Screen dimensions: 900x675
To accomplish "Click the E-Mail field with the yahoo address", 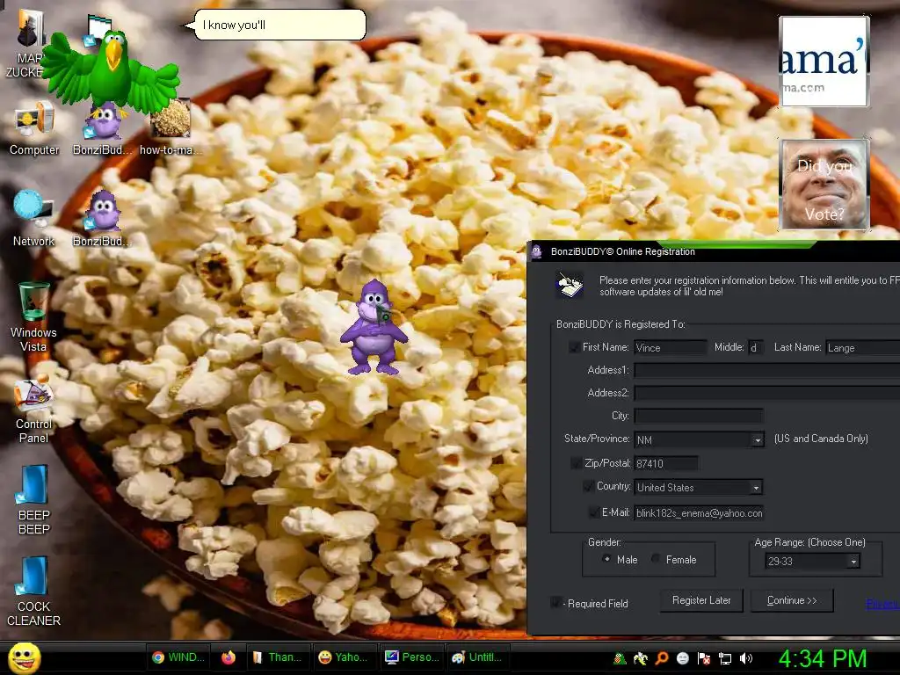I will 699,513.
